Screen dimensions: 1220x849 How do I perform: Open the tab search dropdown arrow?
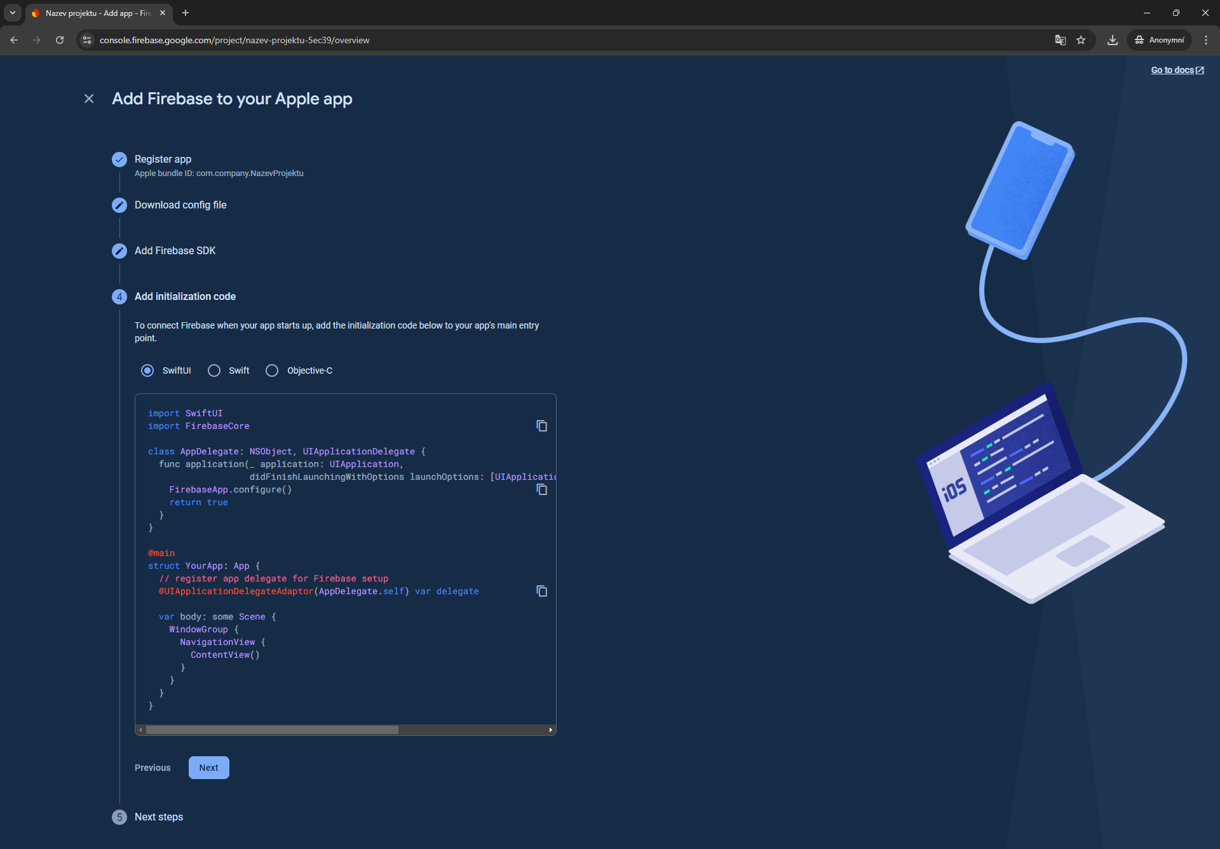13,13
